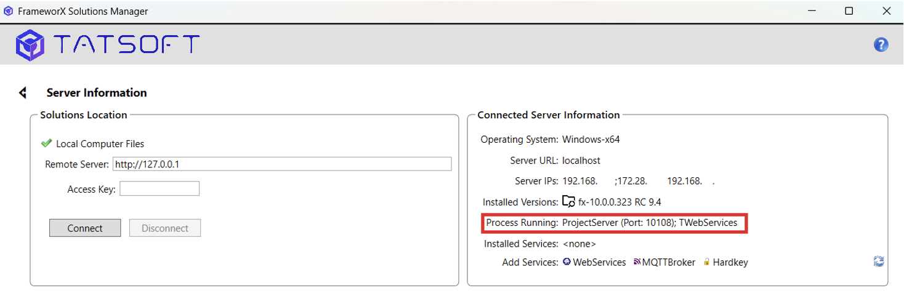The image size is (904, 304).
Task: Click the WebServices globe icon
Action: 567,262
